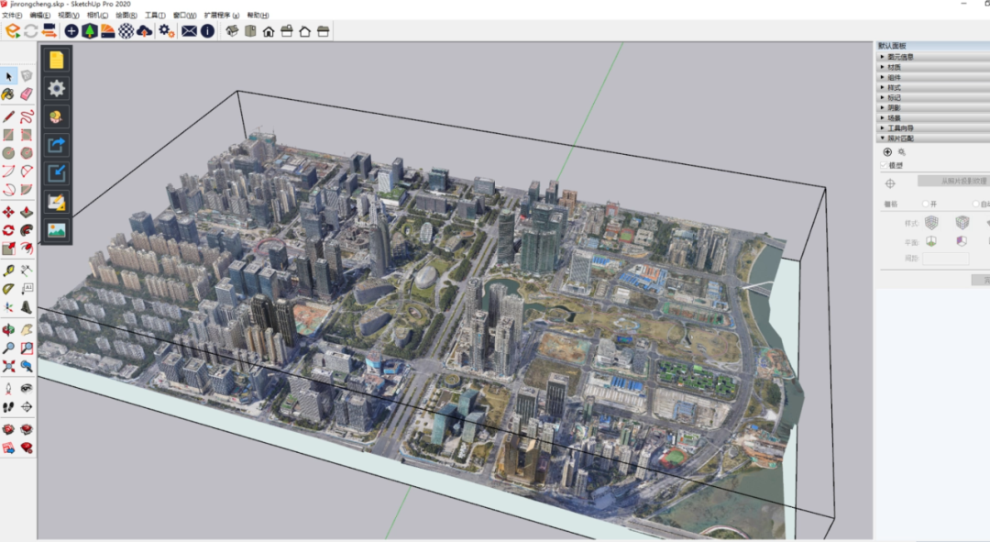This screenshot has width=990, height=542.
Task: Toggle the 模型 checkbox in photo match panel
Action: pyautogui.click(x=884, y=166)
